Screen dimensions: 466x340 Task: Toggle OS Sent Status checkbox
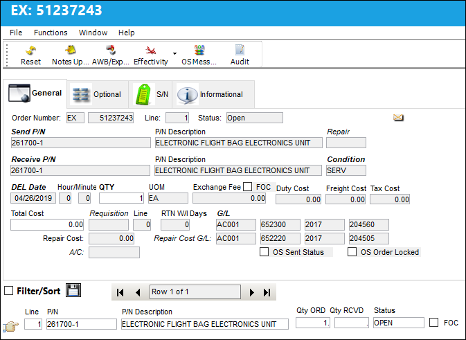264,252
